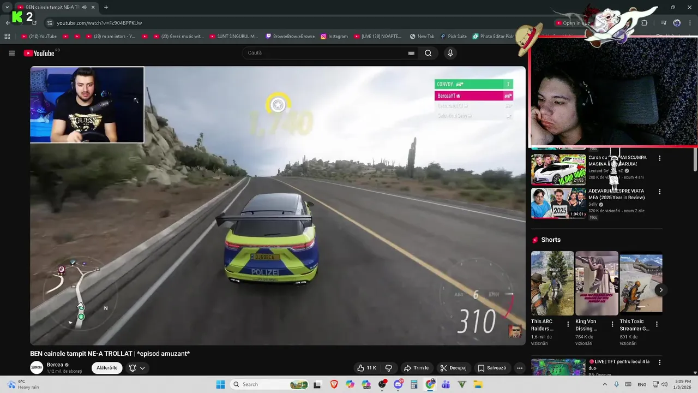Open the Pixlr Suite bookmark
Image resolution: width=698 pixels, height=393 pixels.
(x=453, y=37)
